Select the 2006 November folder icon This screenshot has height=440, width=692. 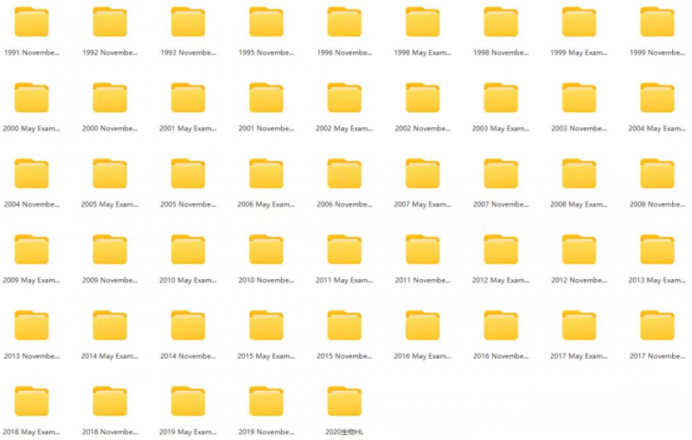tap(344, 173)
